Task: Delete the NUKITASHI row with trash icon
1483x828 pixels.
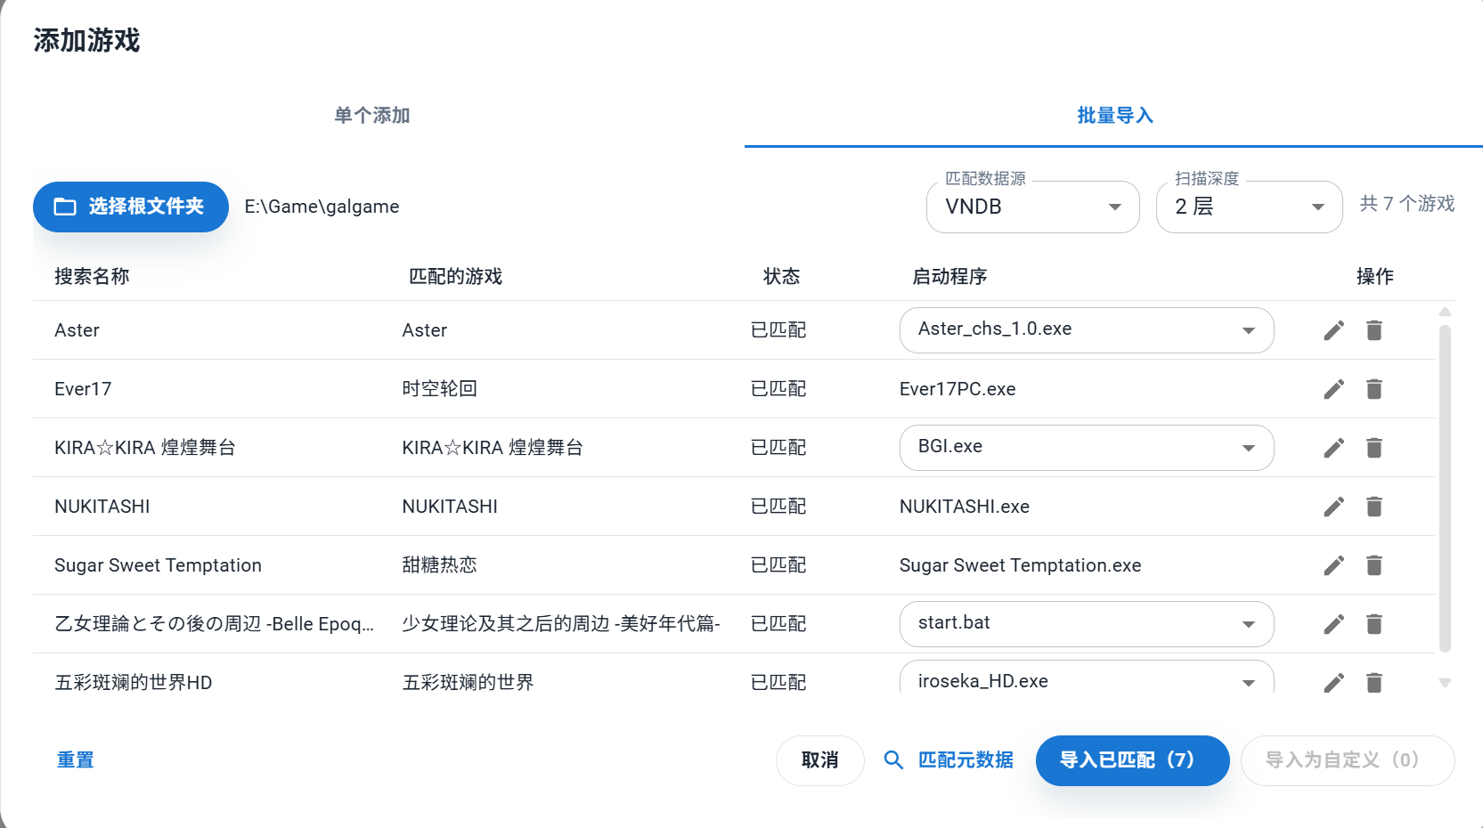Action: pyautogui.click(x=1374, y=507)
